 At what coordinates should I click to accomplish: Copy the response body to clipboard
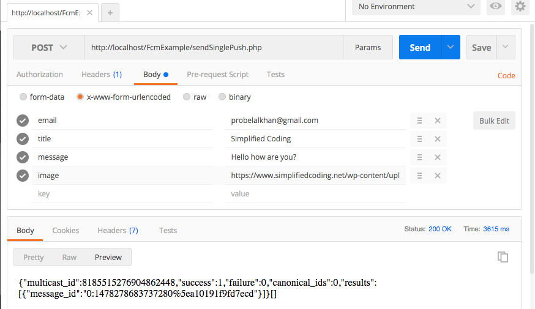click(503, 257)
